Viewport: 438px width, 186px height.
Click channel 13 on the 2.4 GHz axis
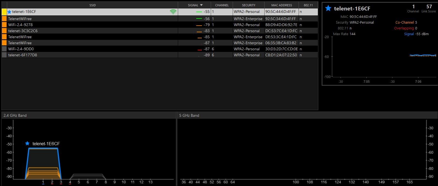pyautogui.click(x=150, y=182)
